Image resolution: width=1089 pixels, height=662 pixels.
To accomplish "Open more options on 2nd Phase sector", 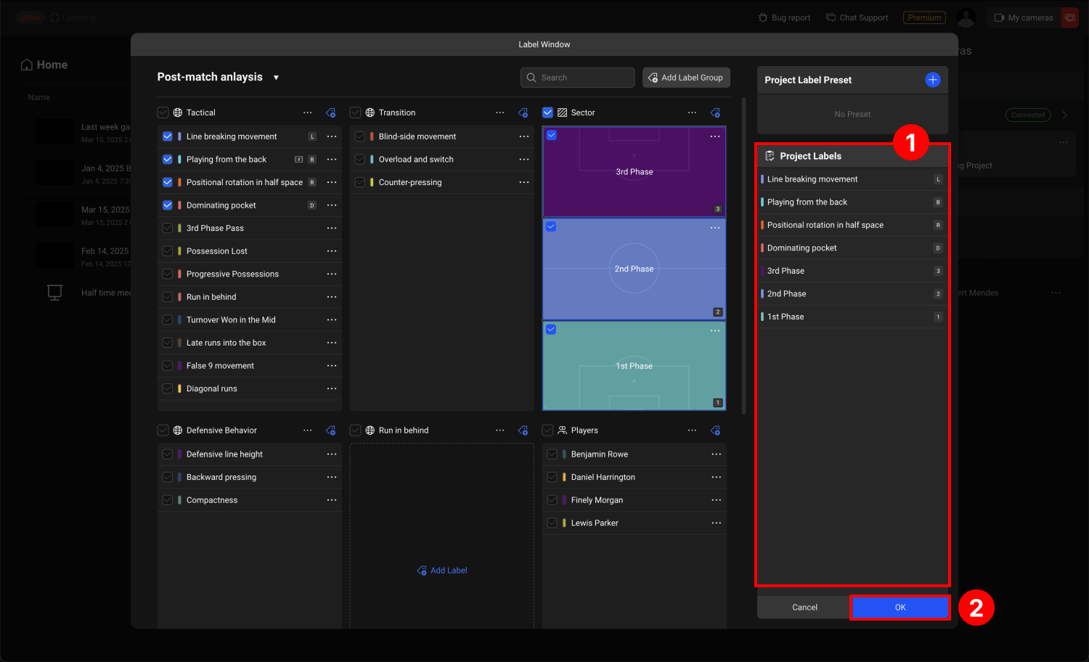I will coord(715,228).
